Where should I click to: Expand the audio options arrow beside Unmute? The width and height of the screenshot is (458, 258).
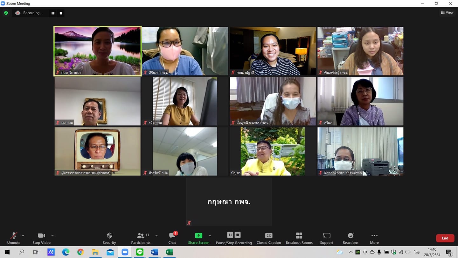point(23,236)
